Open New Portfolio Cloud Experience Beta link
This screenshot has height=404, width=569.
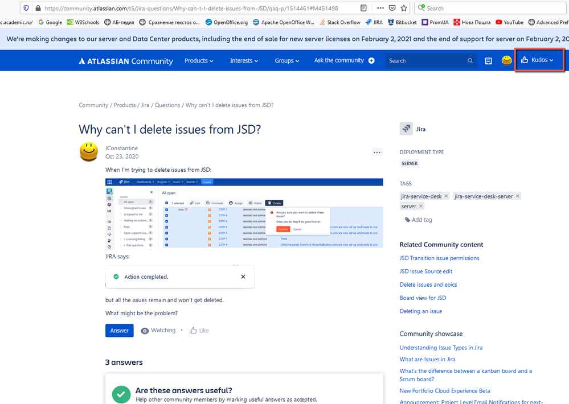tap(445, 391)
